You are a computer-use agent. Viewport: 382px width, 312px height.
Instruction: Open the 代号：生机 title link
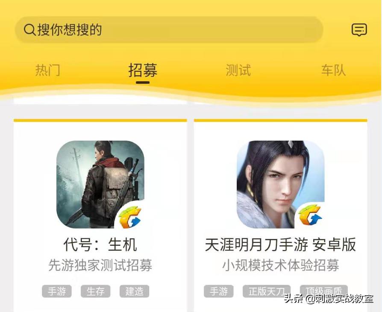pos(100,244)
